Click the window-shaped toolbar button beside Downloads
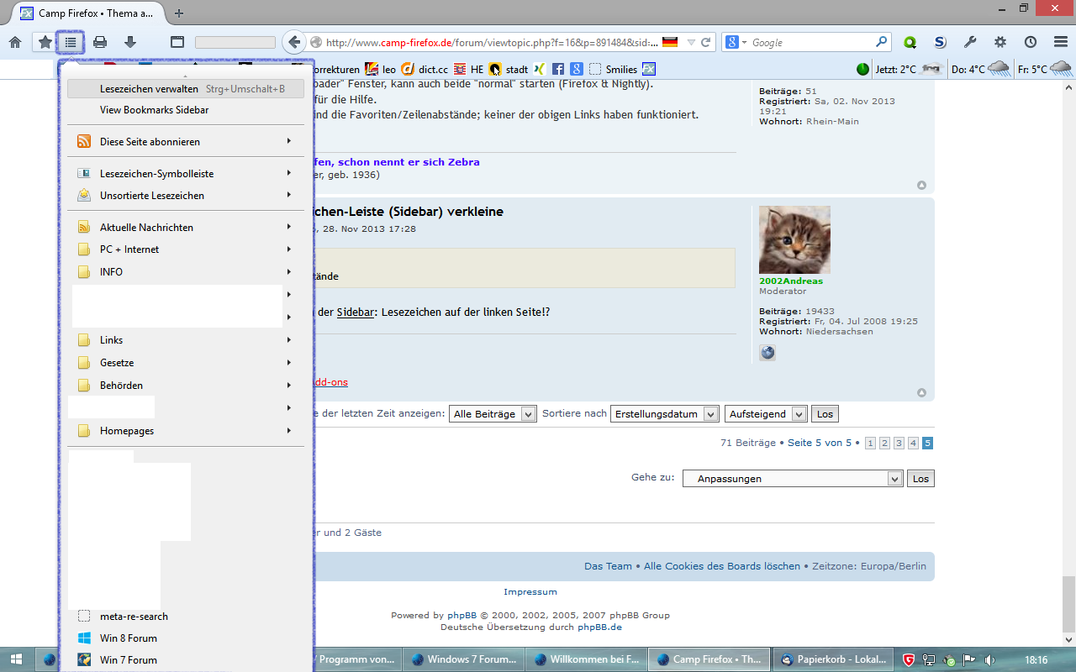The height and width of the screenshot is (672, 1076). point(177,42)
